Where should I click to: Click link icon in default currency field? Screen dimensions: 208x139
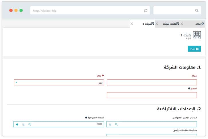(x=23, y=124)
